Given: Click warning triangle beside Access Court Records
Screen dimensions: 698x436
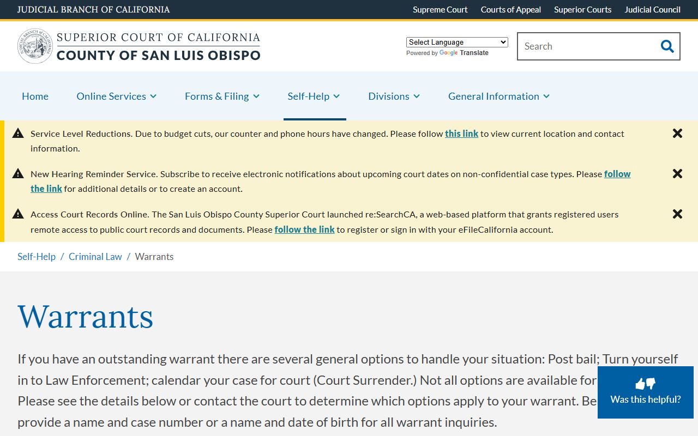Looking at the screenshot, I should [18, 214].
